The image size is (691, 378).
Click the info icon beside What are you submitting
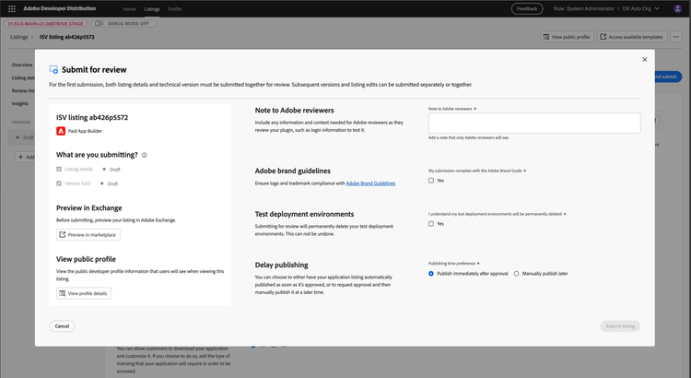[144, 155]
